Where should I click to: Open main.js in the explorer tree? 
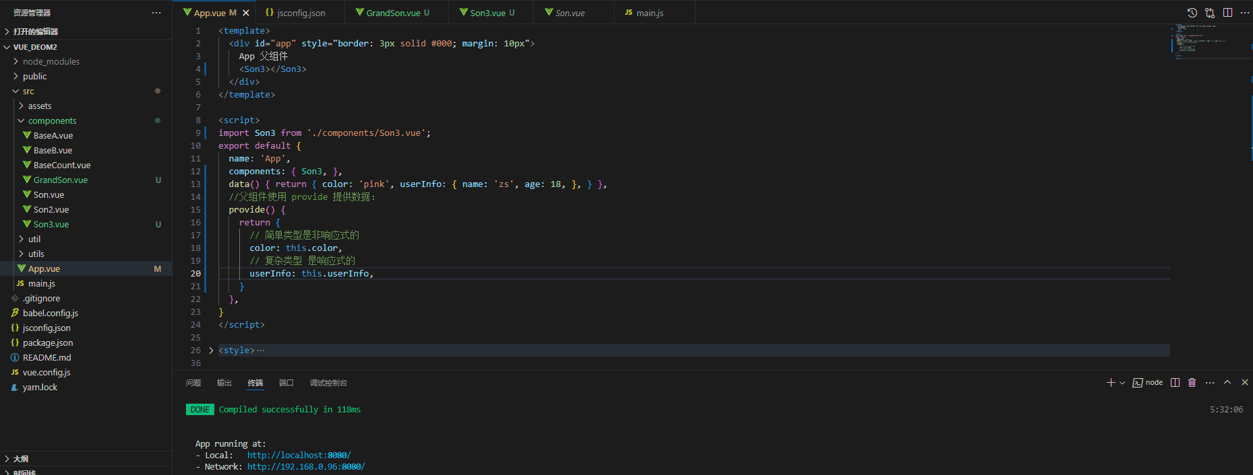(86, 283)
